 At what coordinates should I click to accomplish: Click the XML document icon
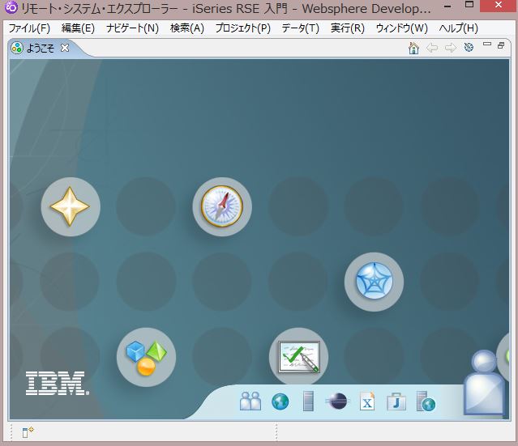click(367, 401)
